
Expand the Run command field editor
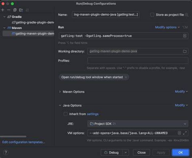[x=185, y=36]
